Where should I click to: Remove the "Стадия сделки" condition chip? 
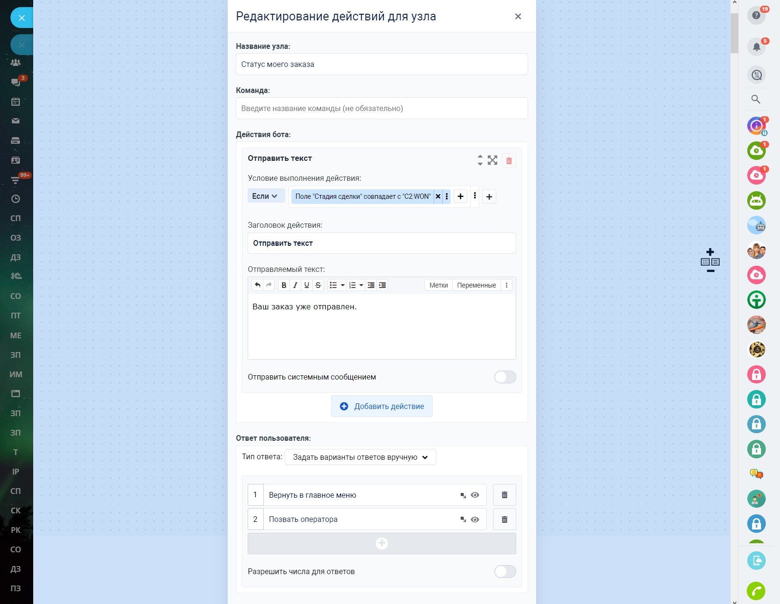click(438, 196)
